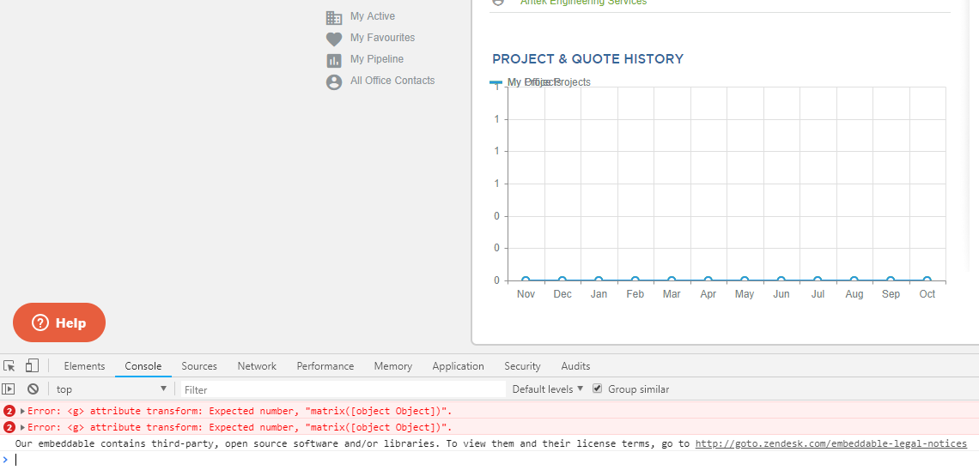Click the My Favourites heart icon
Viewport: 979px width, 470px height.
tap(334, 39)
